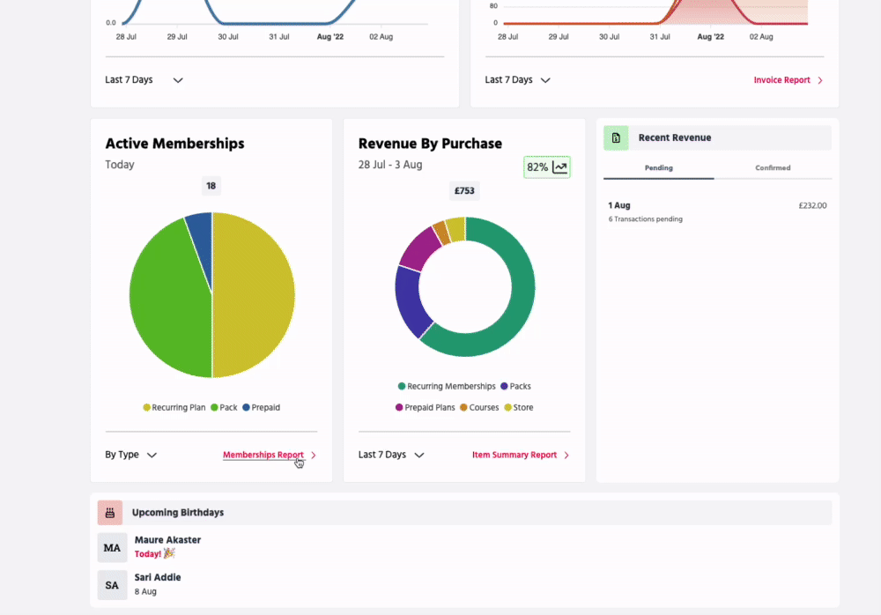Click the SA avatar for Sari Addie
881x615 pixels.
click(112, 585)
